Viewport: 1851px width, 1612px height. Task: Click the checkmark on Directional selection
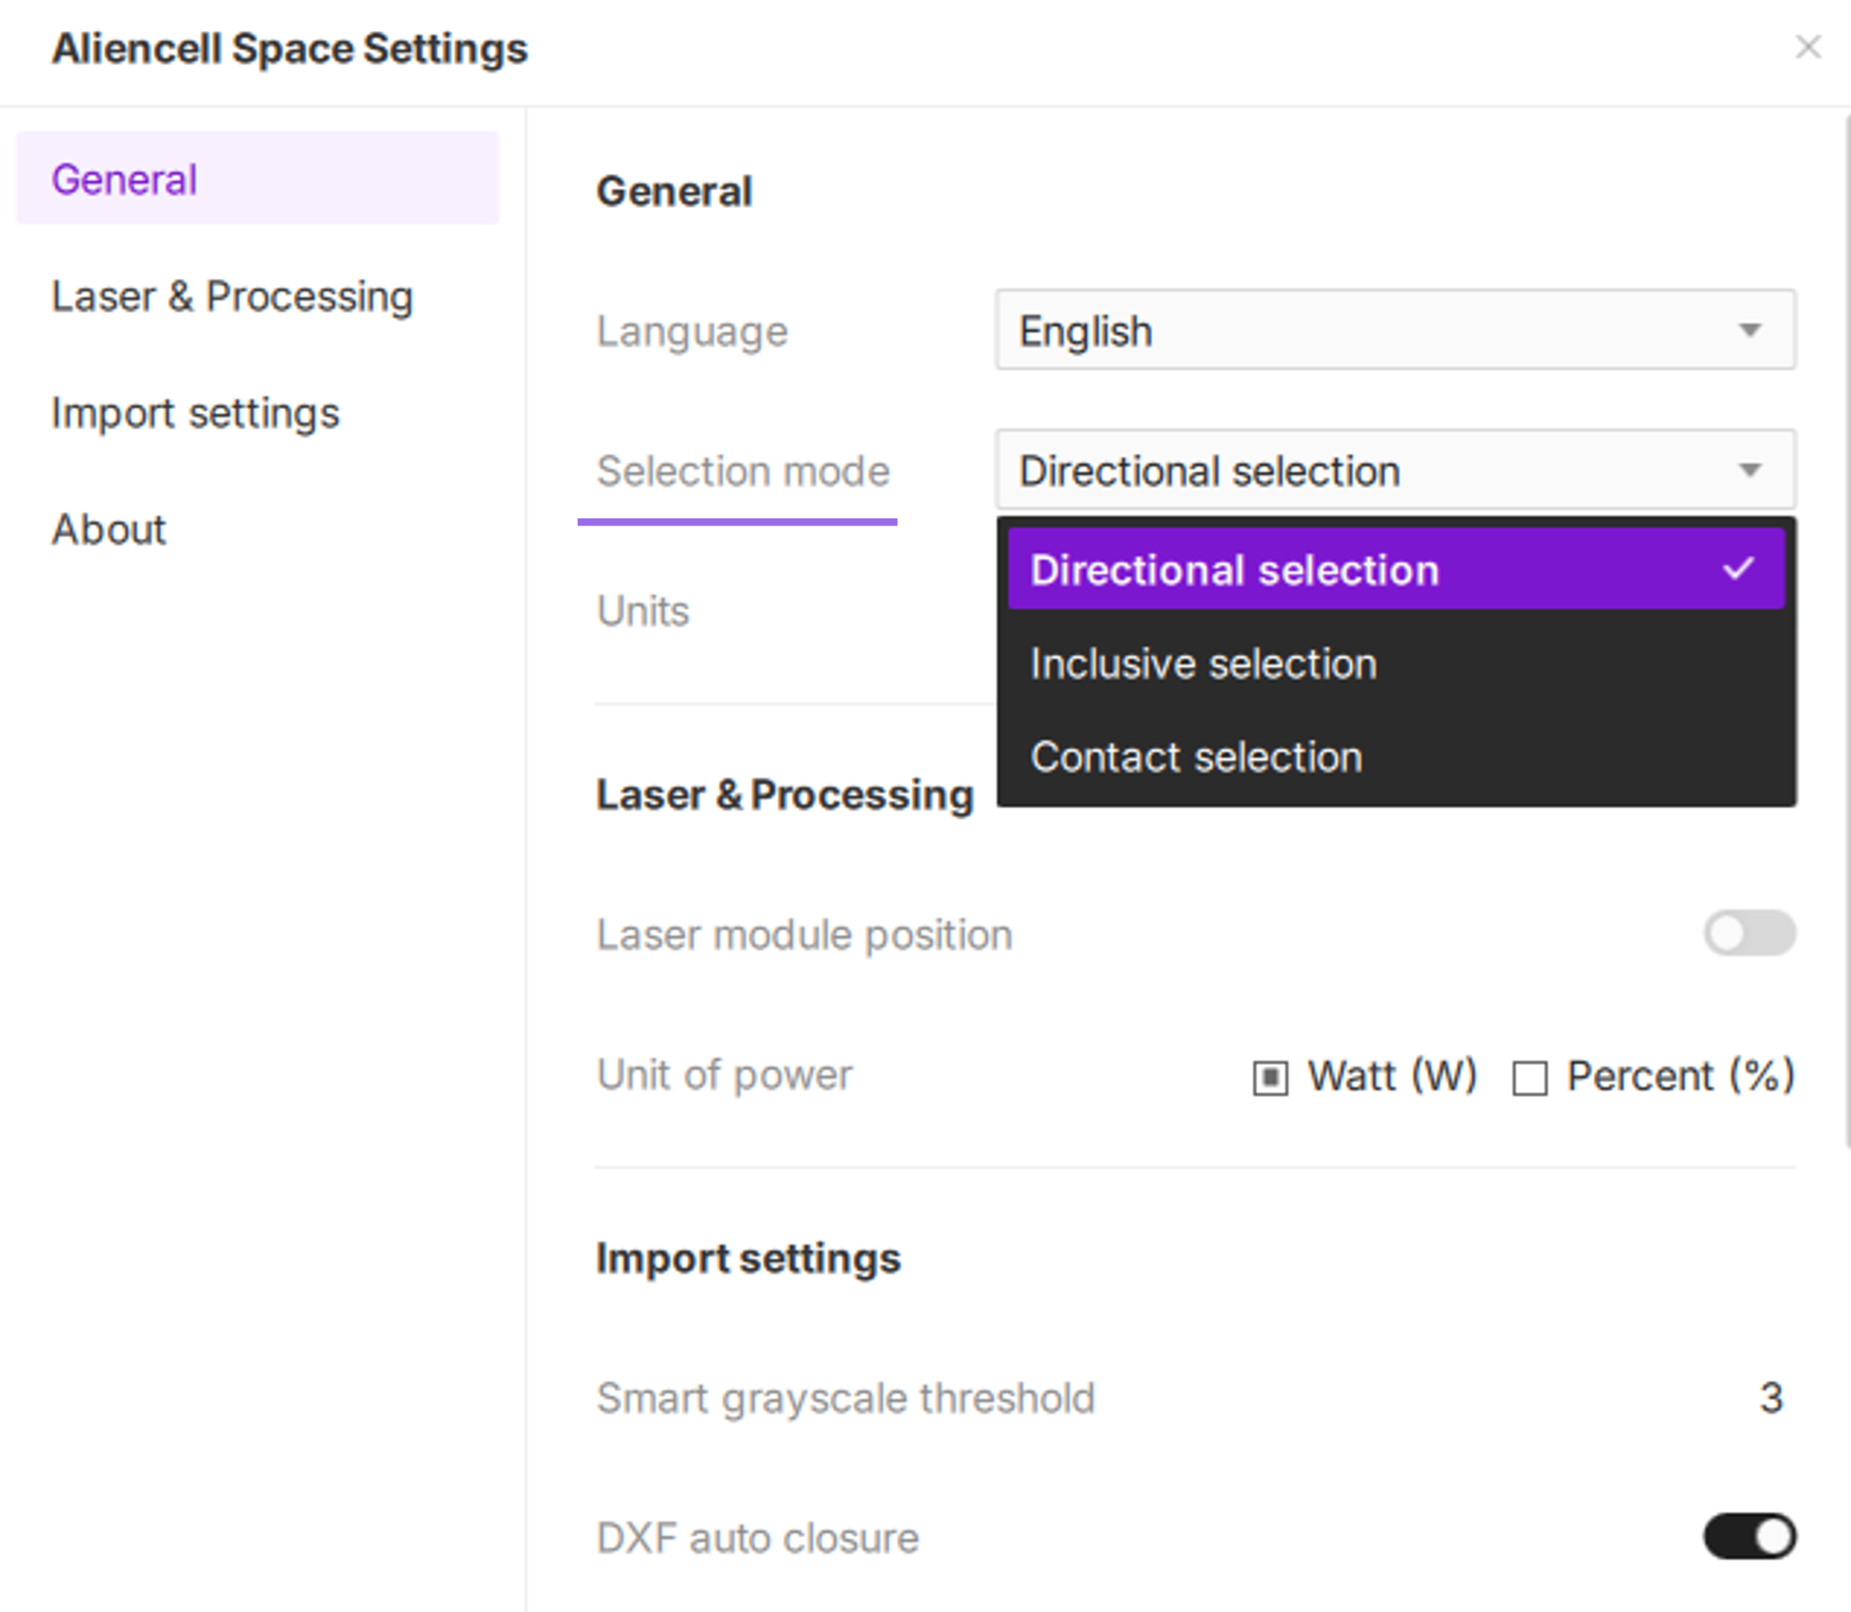(1738, 570)
